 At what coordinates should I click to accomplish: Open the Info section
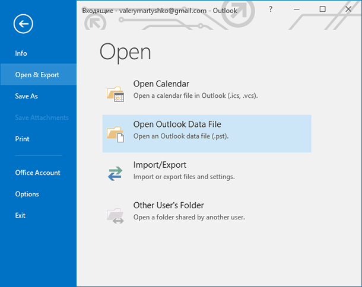pyautogui.click(x=21, y=53)
